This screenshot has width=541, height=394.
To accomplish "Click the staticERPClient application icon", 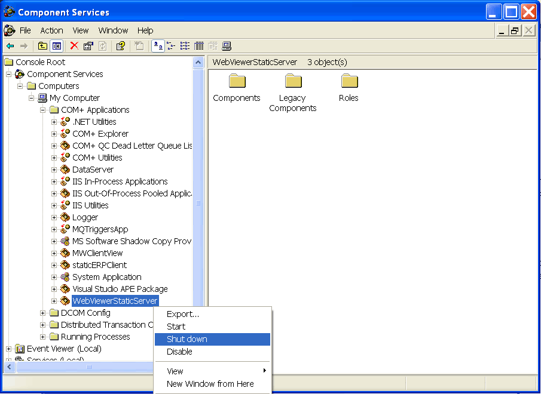I will pyautogui.click(x=65, y=265).
